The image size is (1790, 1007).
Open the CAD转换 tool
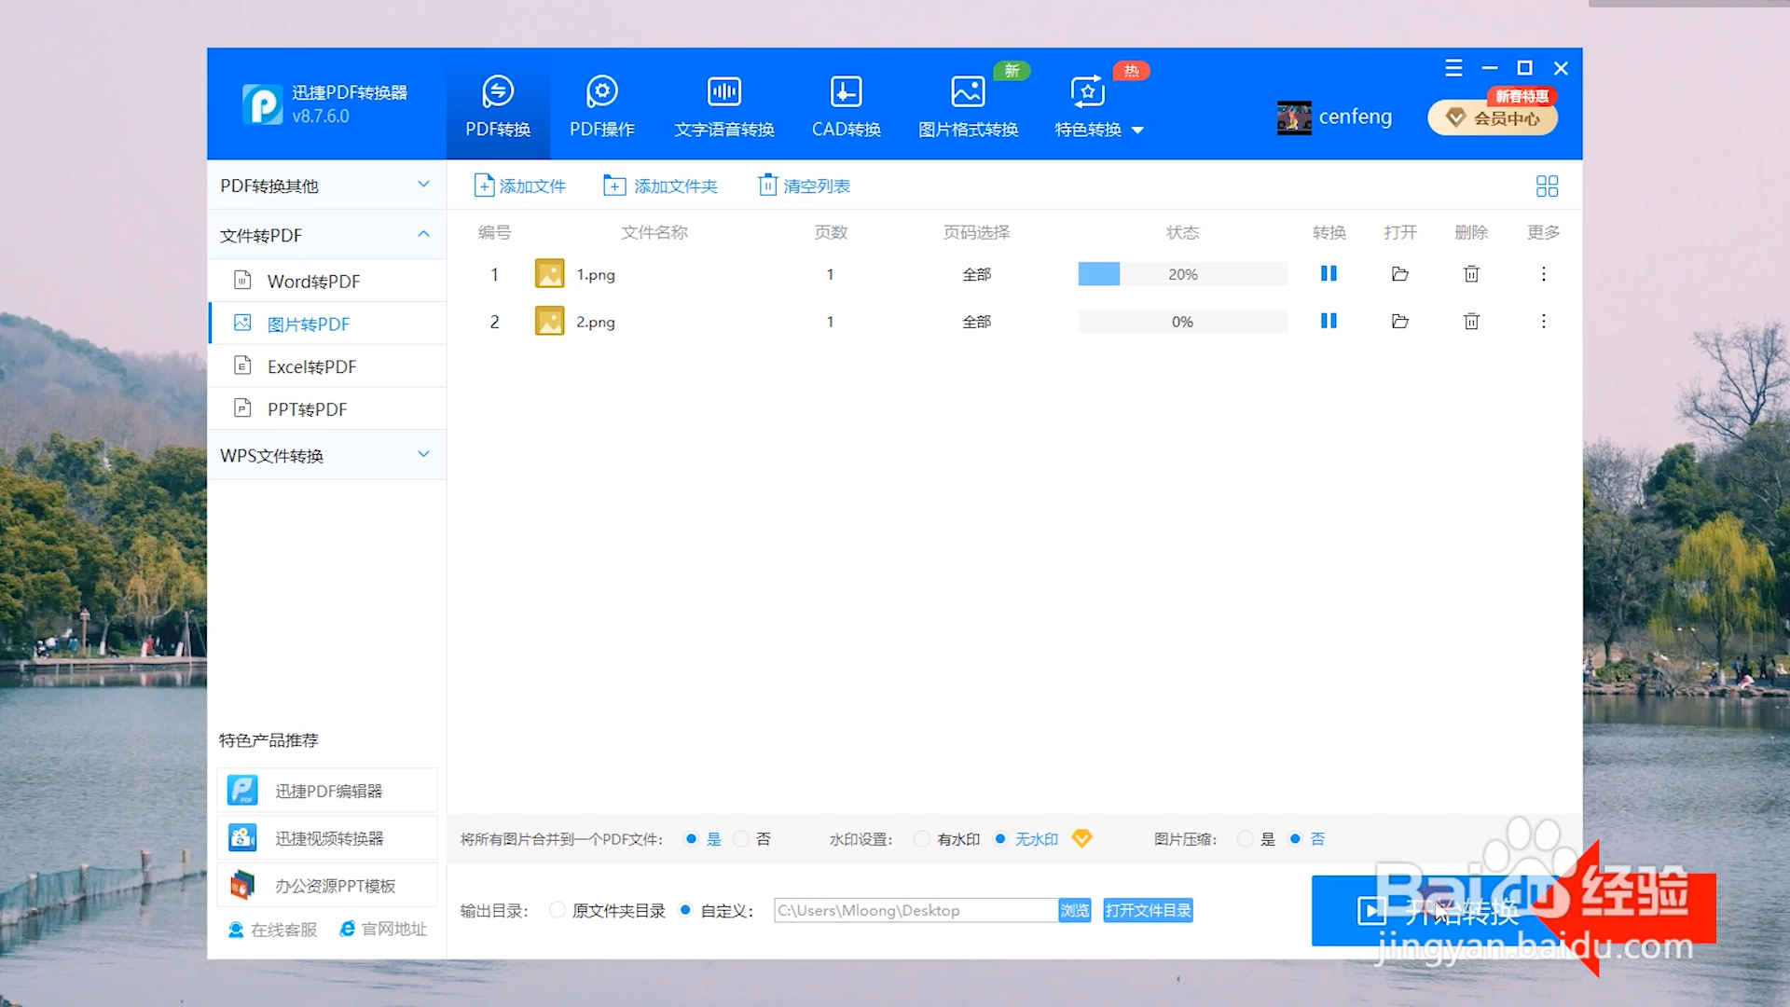(x=846, y=104)
